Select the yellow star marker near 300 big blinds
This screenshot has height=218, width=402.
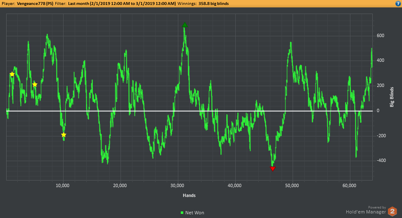12,74
